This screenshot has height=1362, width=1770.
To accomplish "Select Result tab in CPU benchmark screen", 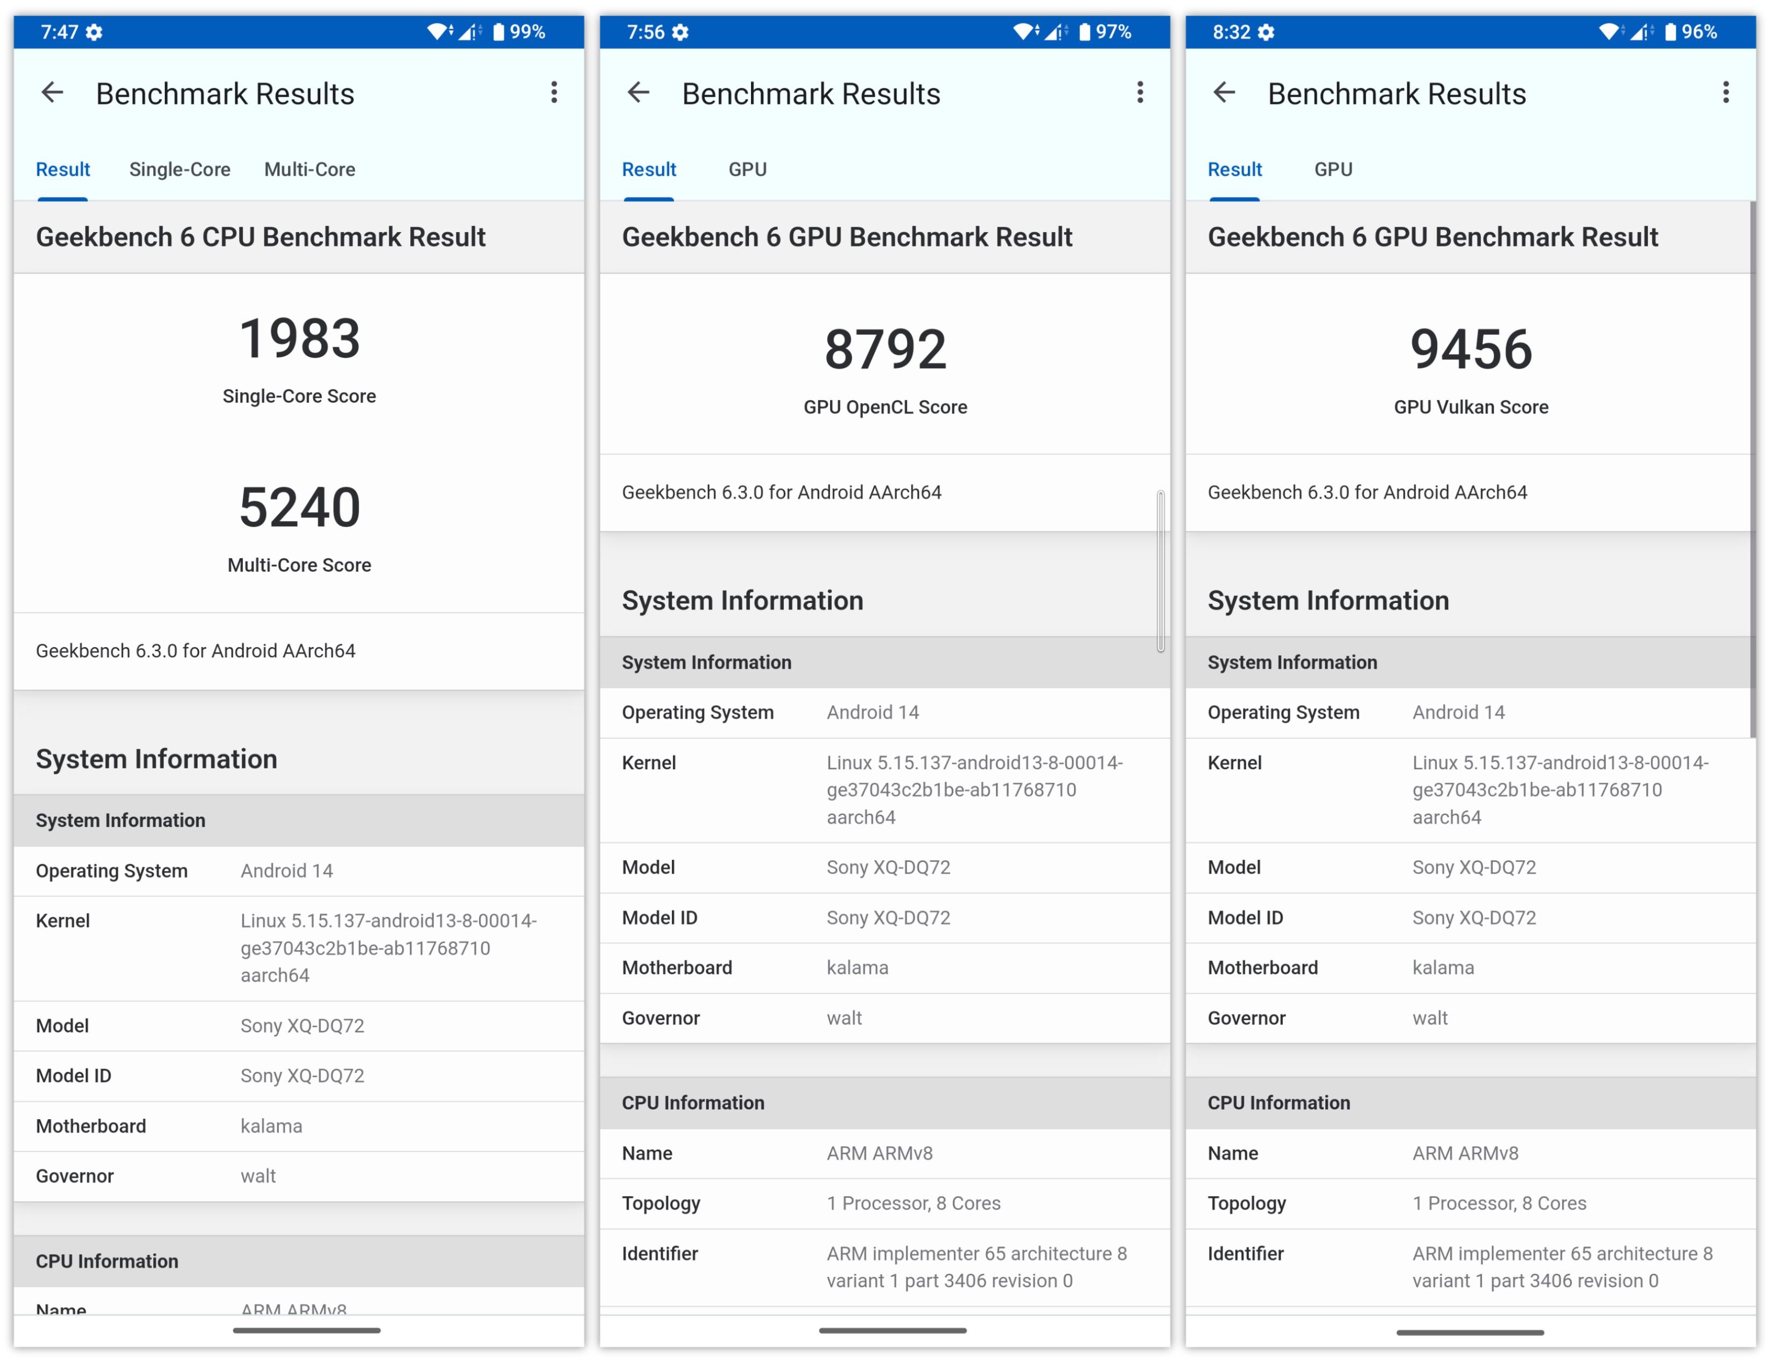I will tap(62, 170).
